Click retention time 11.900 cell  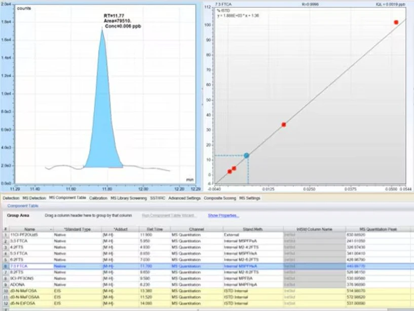(155, 235)
